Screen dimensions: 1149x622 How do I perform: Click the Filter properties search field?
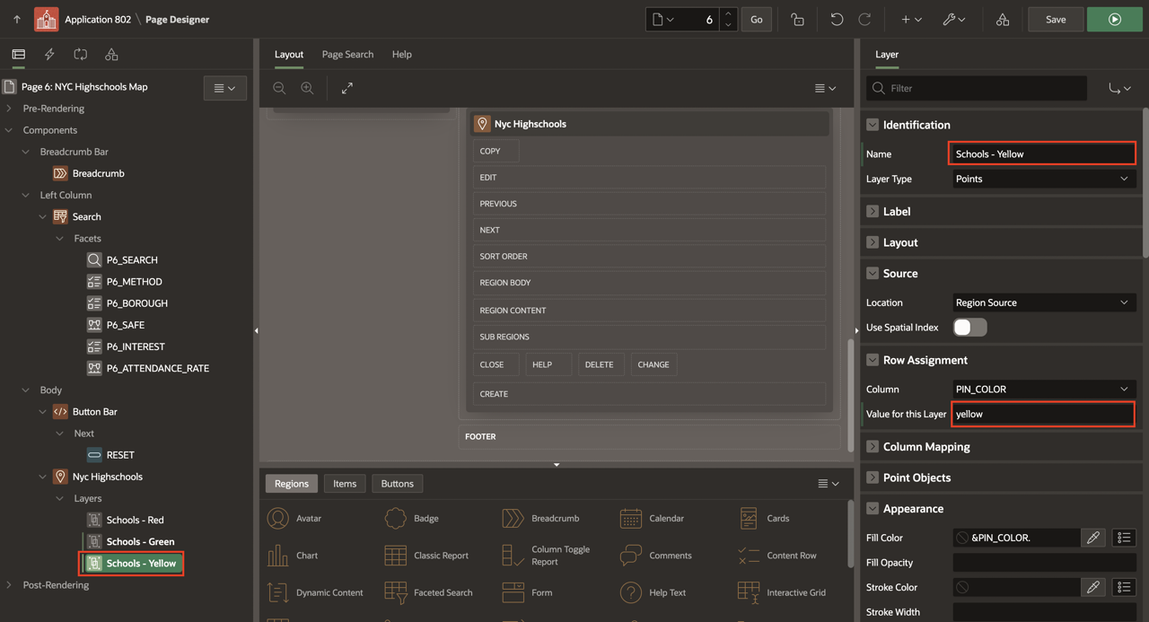[985, 88]
